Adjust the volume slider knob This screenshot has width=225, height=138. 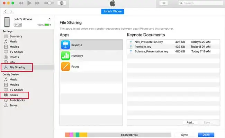pos(49,3)
